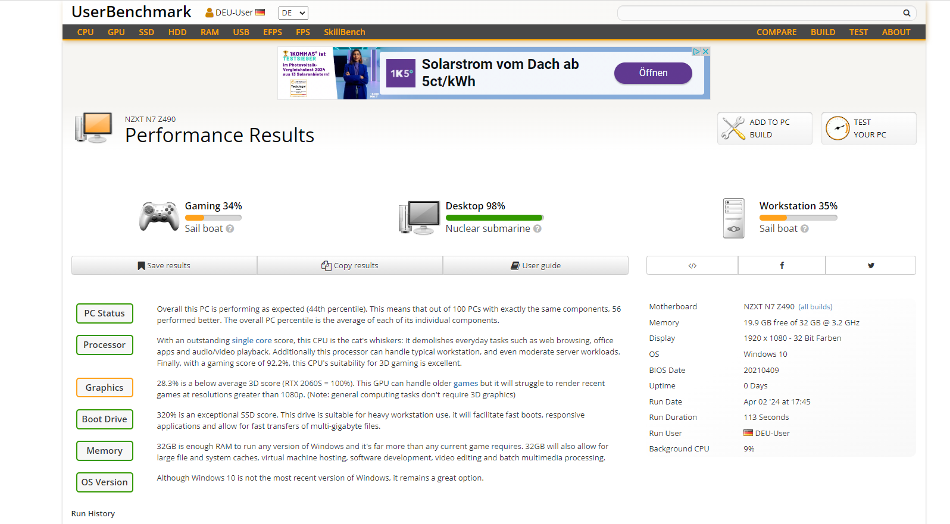Click the Desktop 98% progress bar
This screenshot has height=524, width=950.
495,218
